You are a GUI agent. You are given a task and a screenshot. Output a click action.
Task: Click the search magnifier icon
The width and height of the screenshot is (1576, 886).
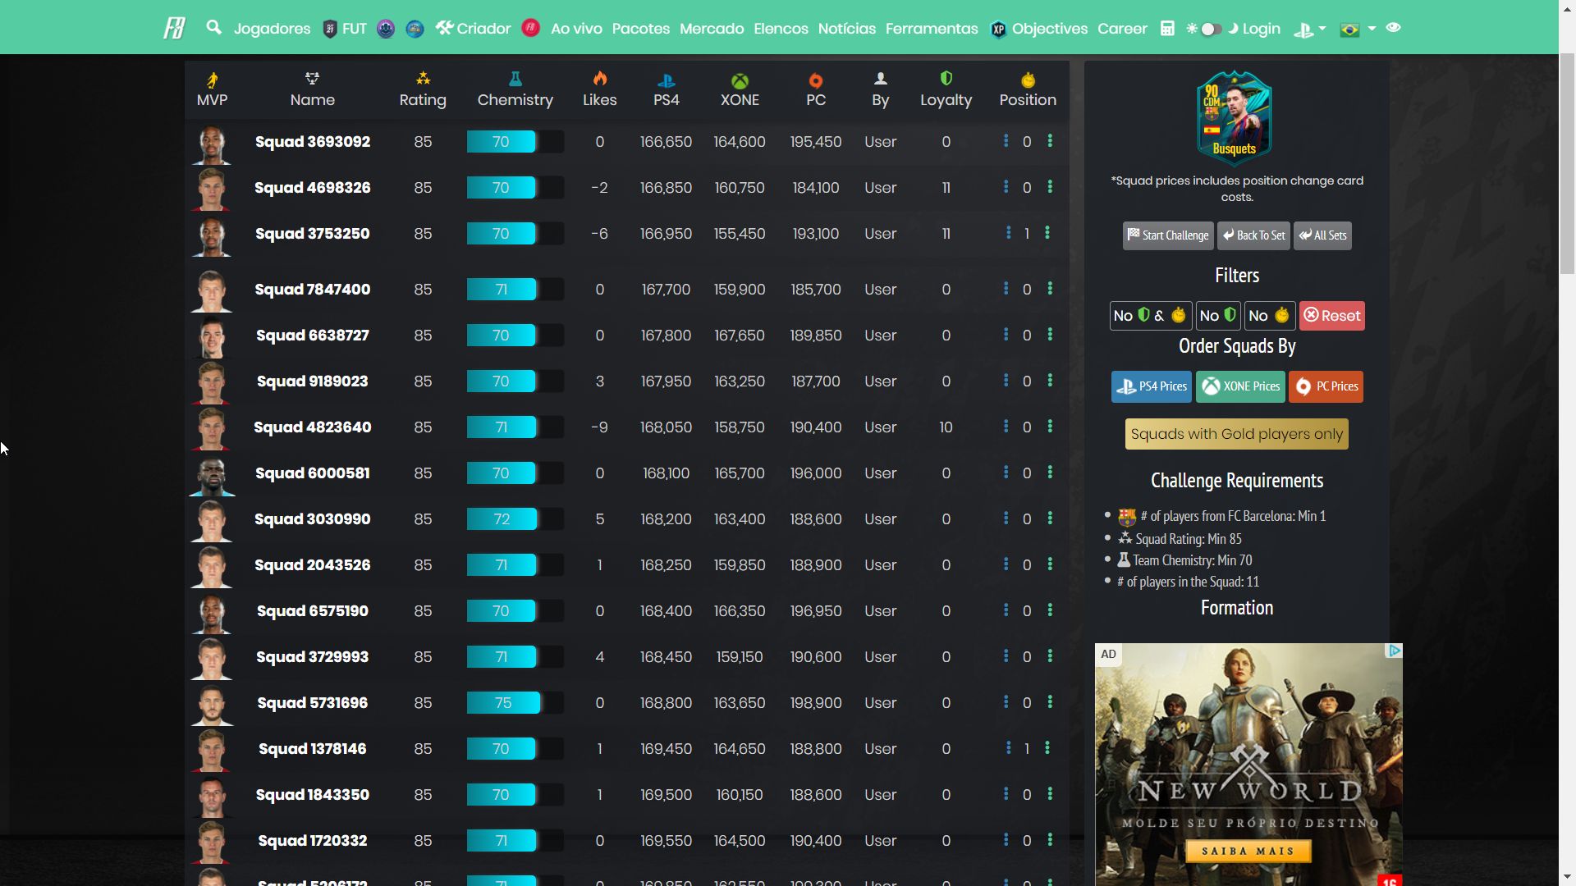[214, 28]
